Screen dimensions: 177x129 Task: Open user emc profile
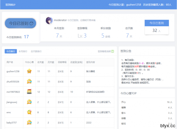(9, 112)
